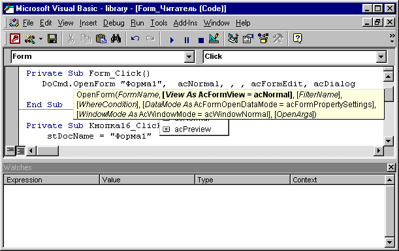The image size is (399, 251).
Task: Click the code pane split bar
Action: [389, 69]
